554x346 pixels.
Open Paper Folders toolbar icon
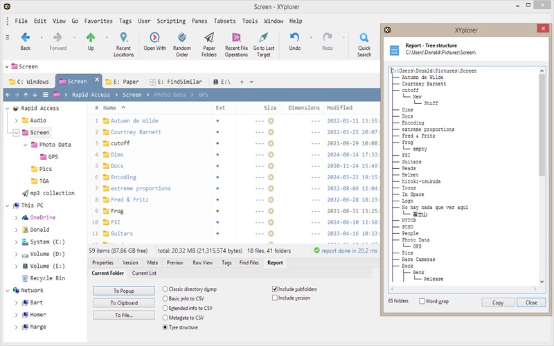tap(209, 37)
